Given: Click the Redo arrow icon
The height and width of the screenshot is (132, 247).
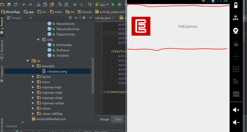Looking at the screenshot, I should 30,4.
